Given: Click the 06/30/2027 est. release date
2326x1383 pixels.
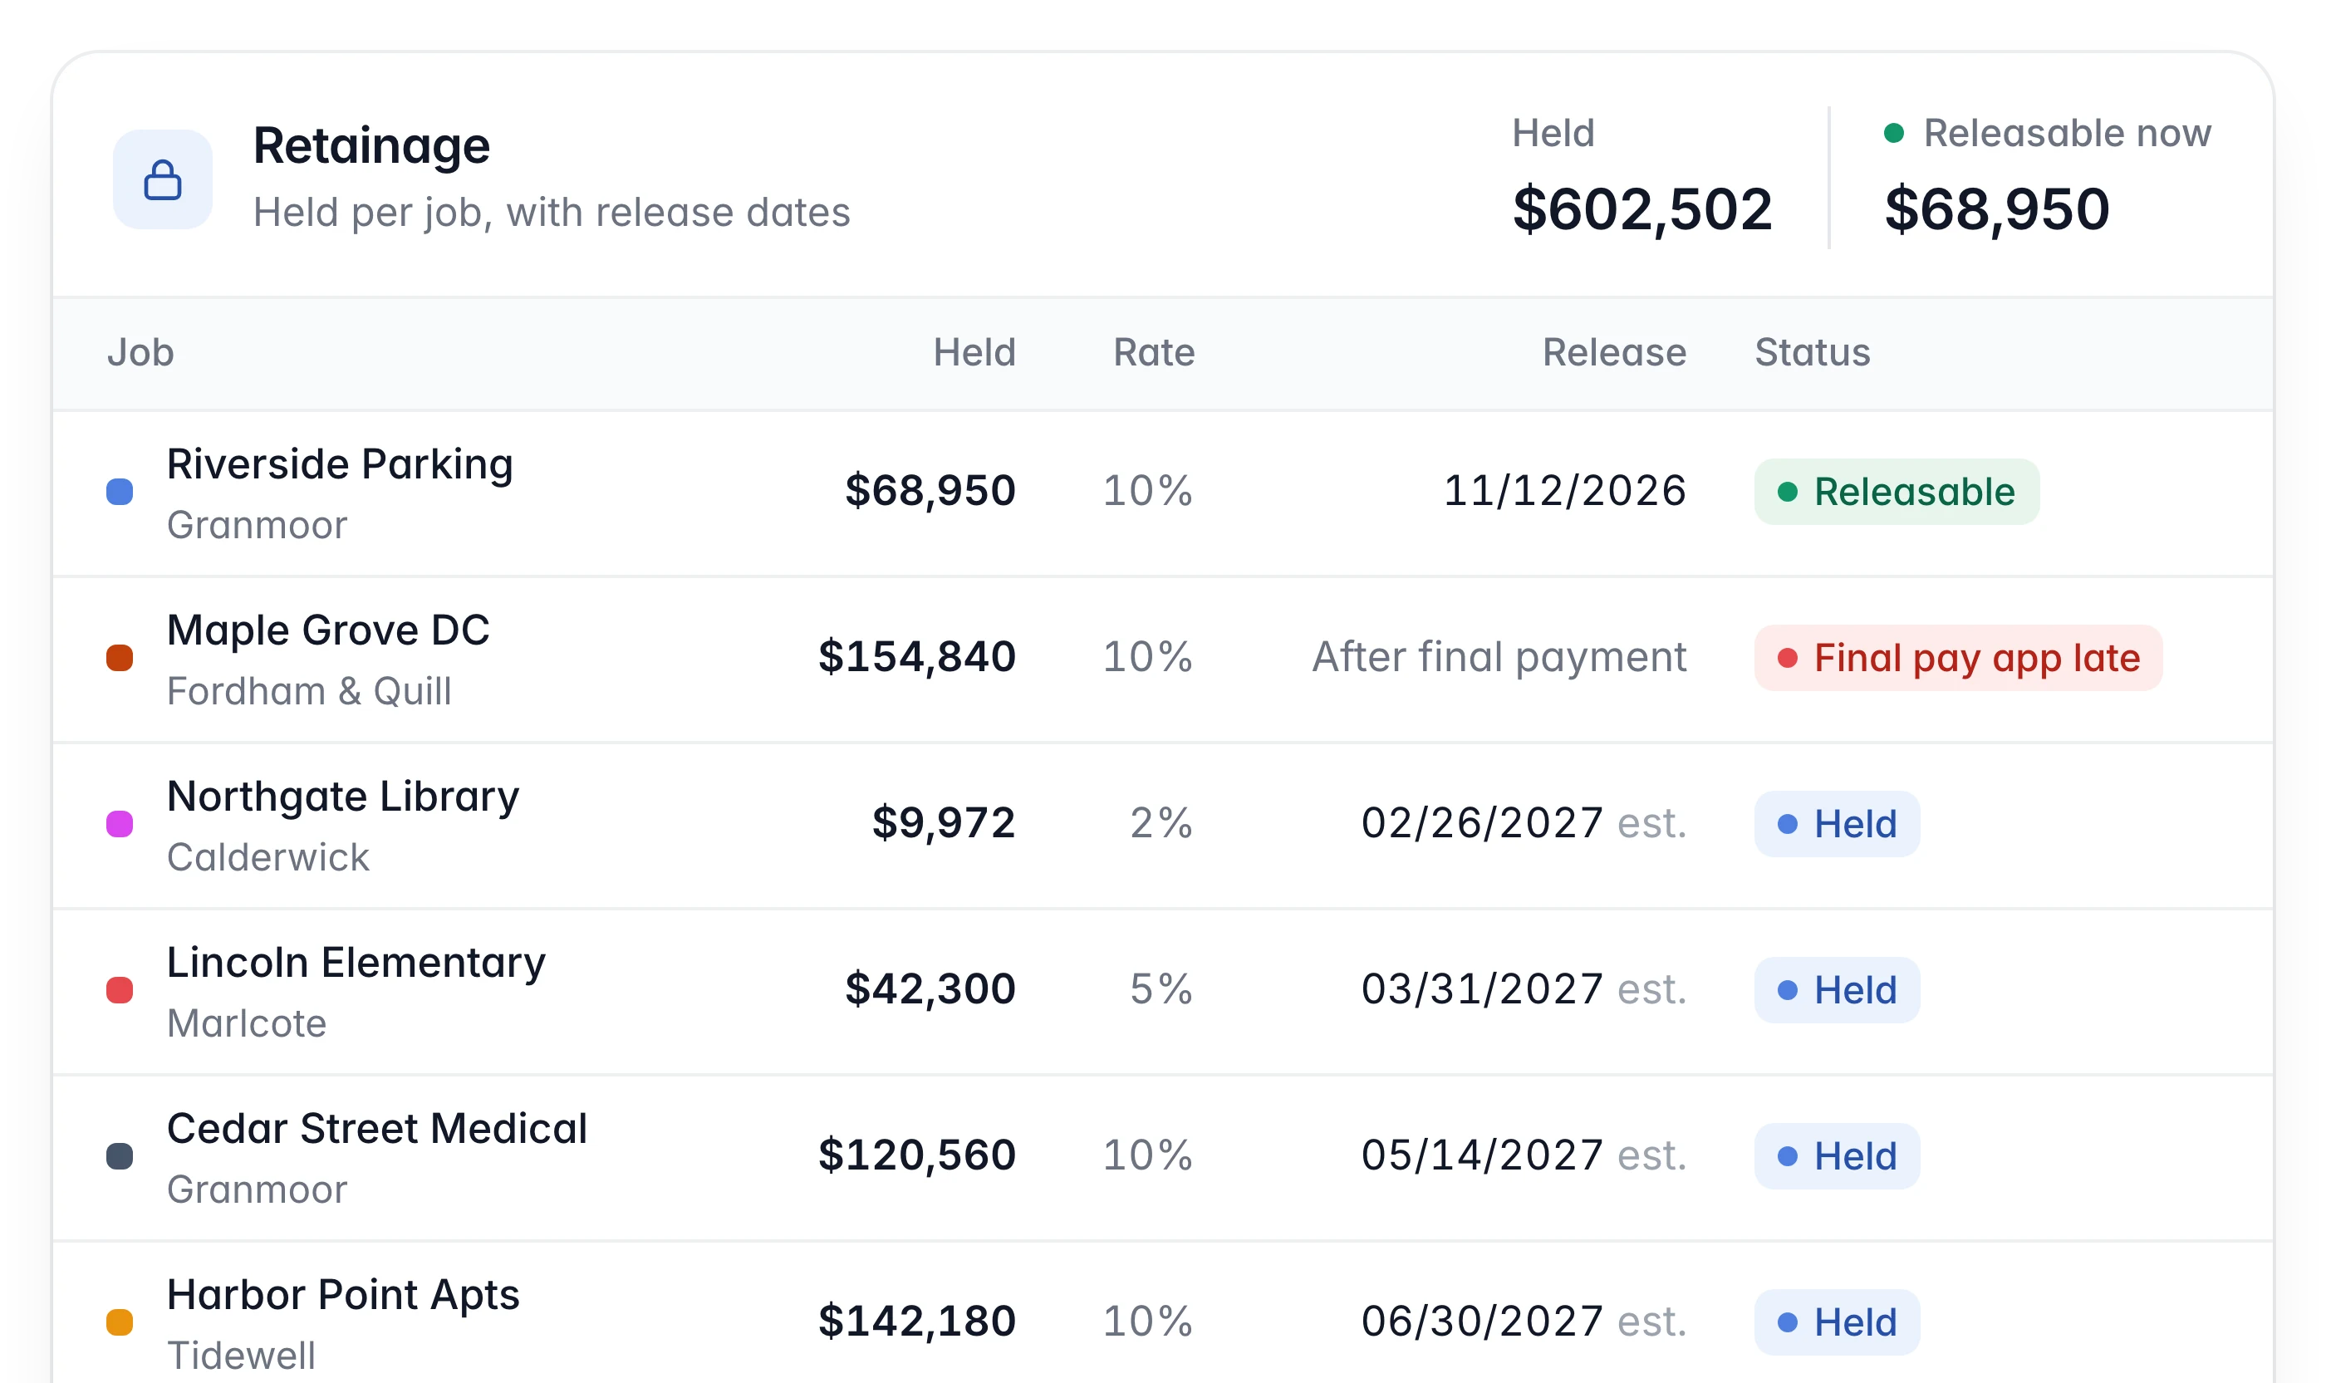Looking at the screenshot, I should [x=1524, y=1321].
